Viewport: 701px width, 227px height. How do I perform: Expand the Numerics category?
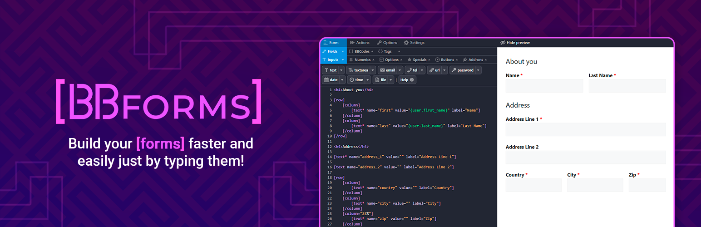362,59
